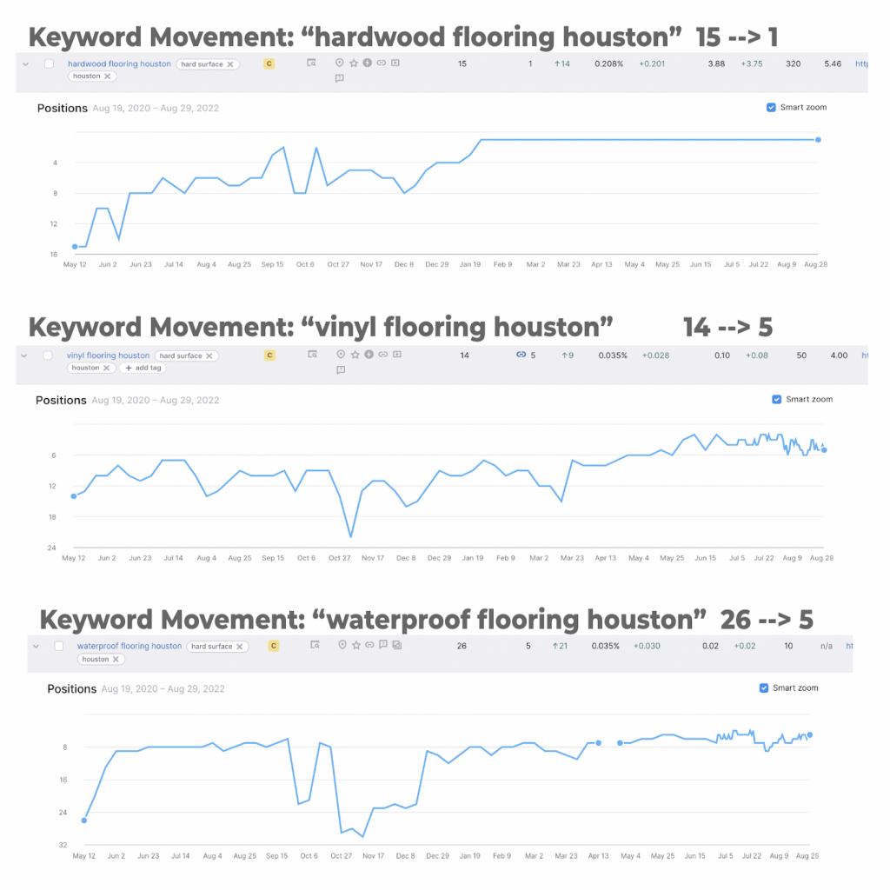Tick the waterproof flooring houston row checkbox
The image size is (890, 890).
(x=58, y=646)
